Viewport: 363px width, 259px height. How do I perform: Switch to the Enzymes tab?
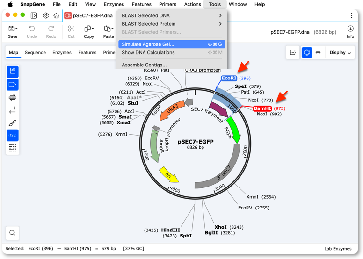click(x=62, y=52)
